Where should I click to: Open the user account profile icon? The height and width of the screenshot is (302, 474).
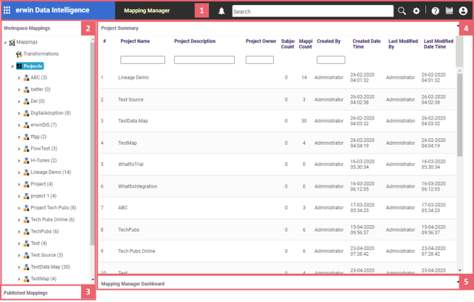(463, 11)
